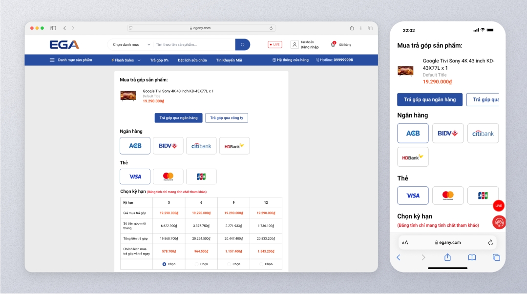Click the account user icon

coord(295,45)
